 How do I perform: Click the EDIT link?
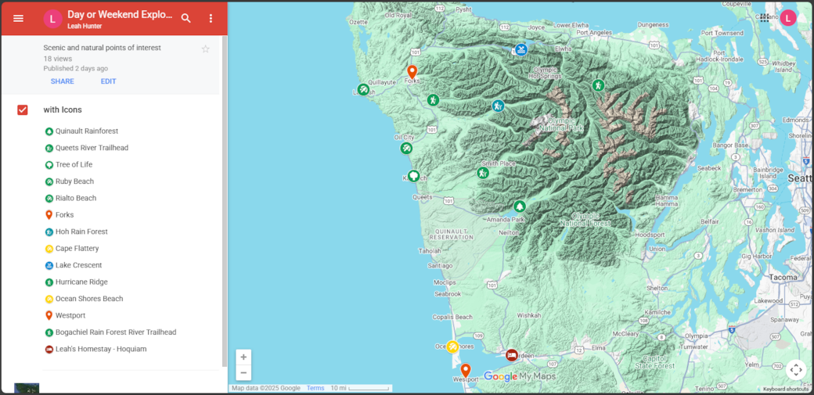click(x=109, y=81)
